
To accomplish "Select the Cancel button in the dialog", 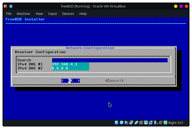I will pyautogui.click(x=114, y=81).
